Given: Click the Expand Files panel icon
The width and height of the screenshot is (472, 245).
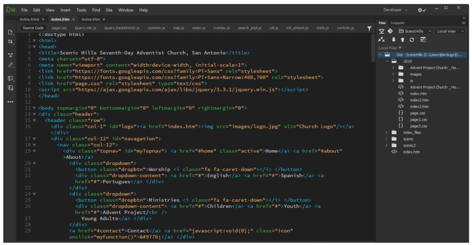Looking at the screenshot, I should [423, 40].
